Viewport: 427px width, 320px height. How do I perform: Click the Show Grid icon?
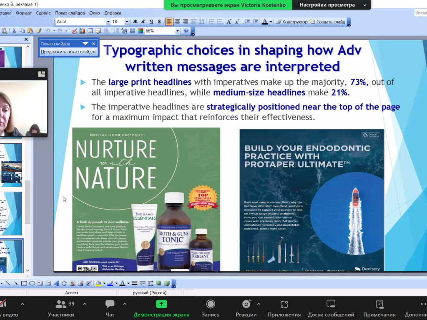coord(132,31)
